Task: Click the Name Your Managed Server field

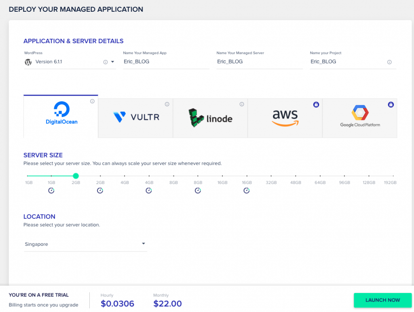Action: [260, 62]
